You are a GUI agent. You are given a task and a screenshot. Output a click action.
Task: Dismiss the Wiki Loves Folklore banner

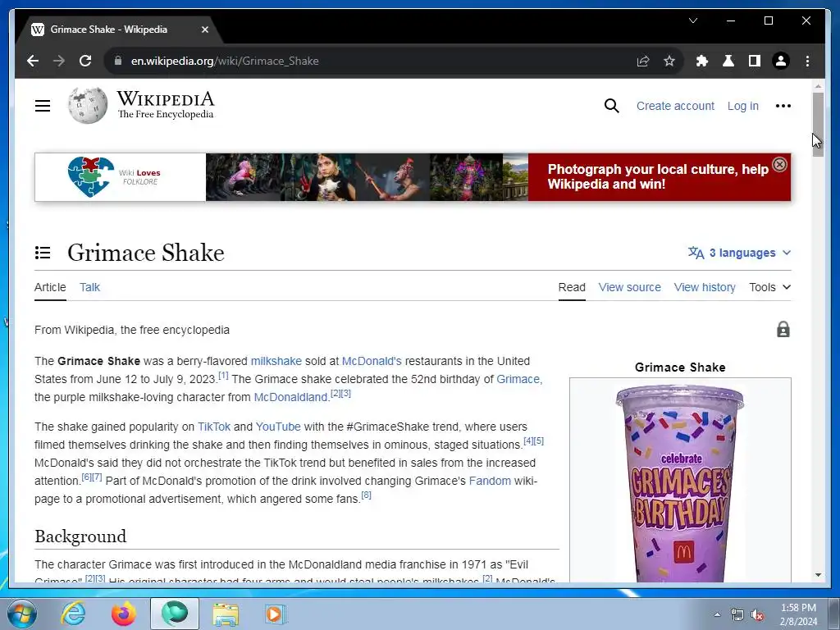[x=780, y=164]
